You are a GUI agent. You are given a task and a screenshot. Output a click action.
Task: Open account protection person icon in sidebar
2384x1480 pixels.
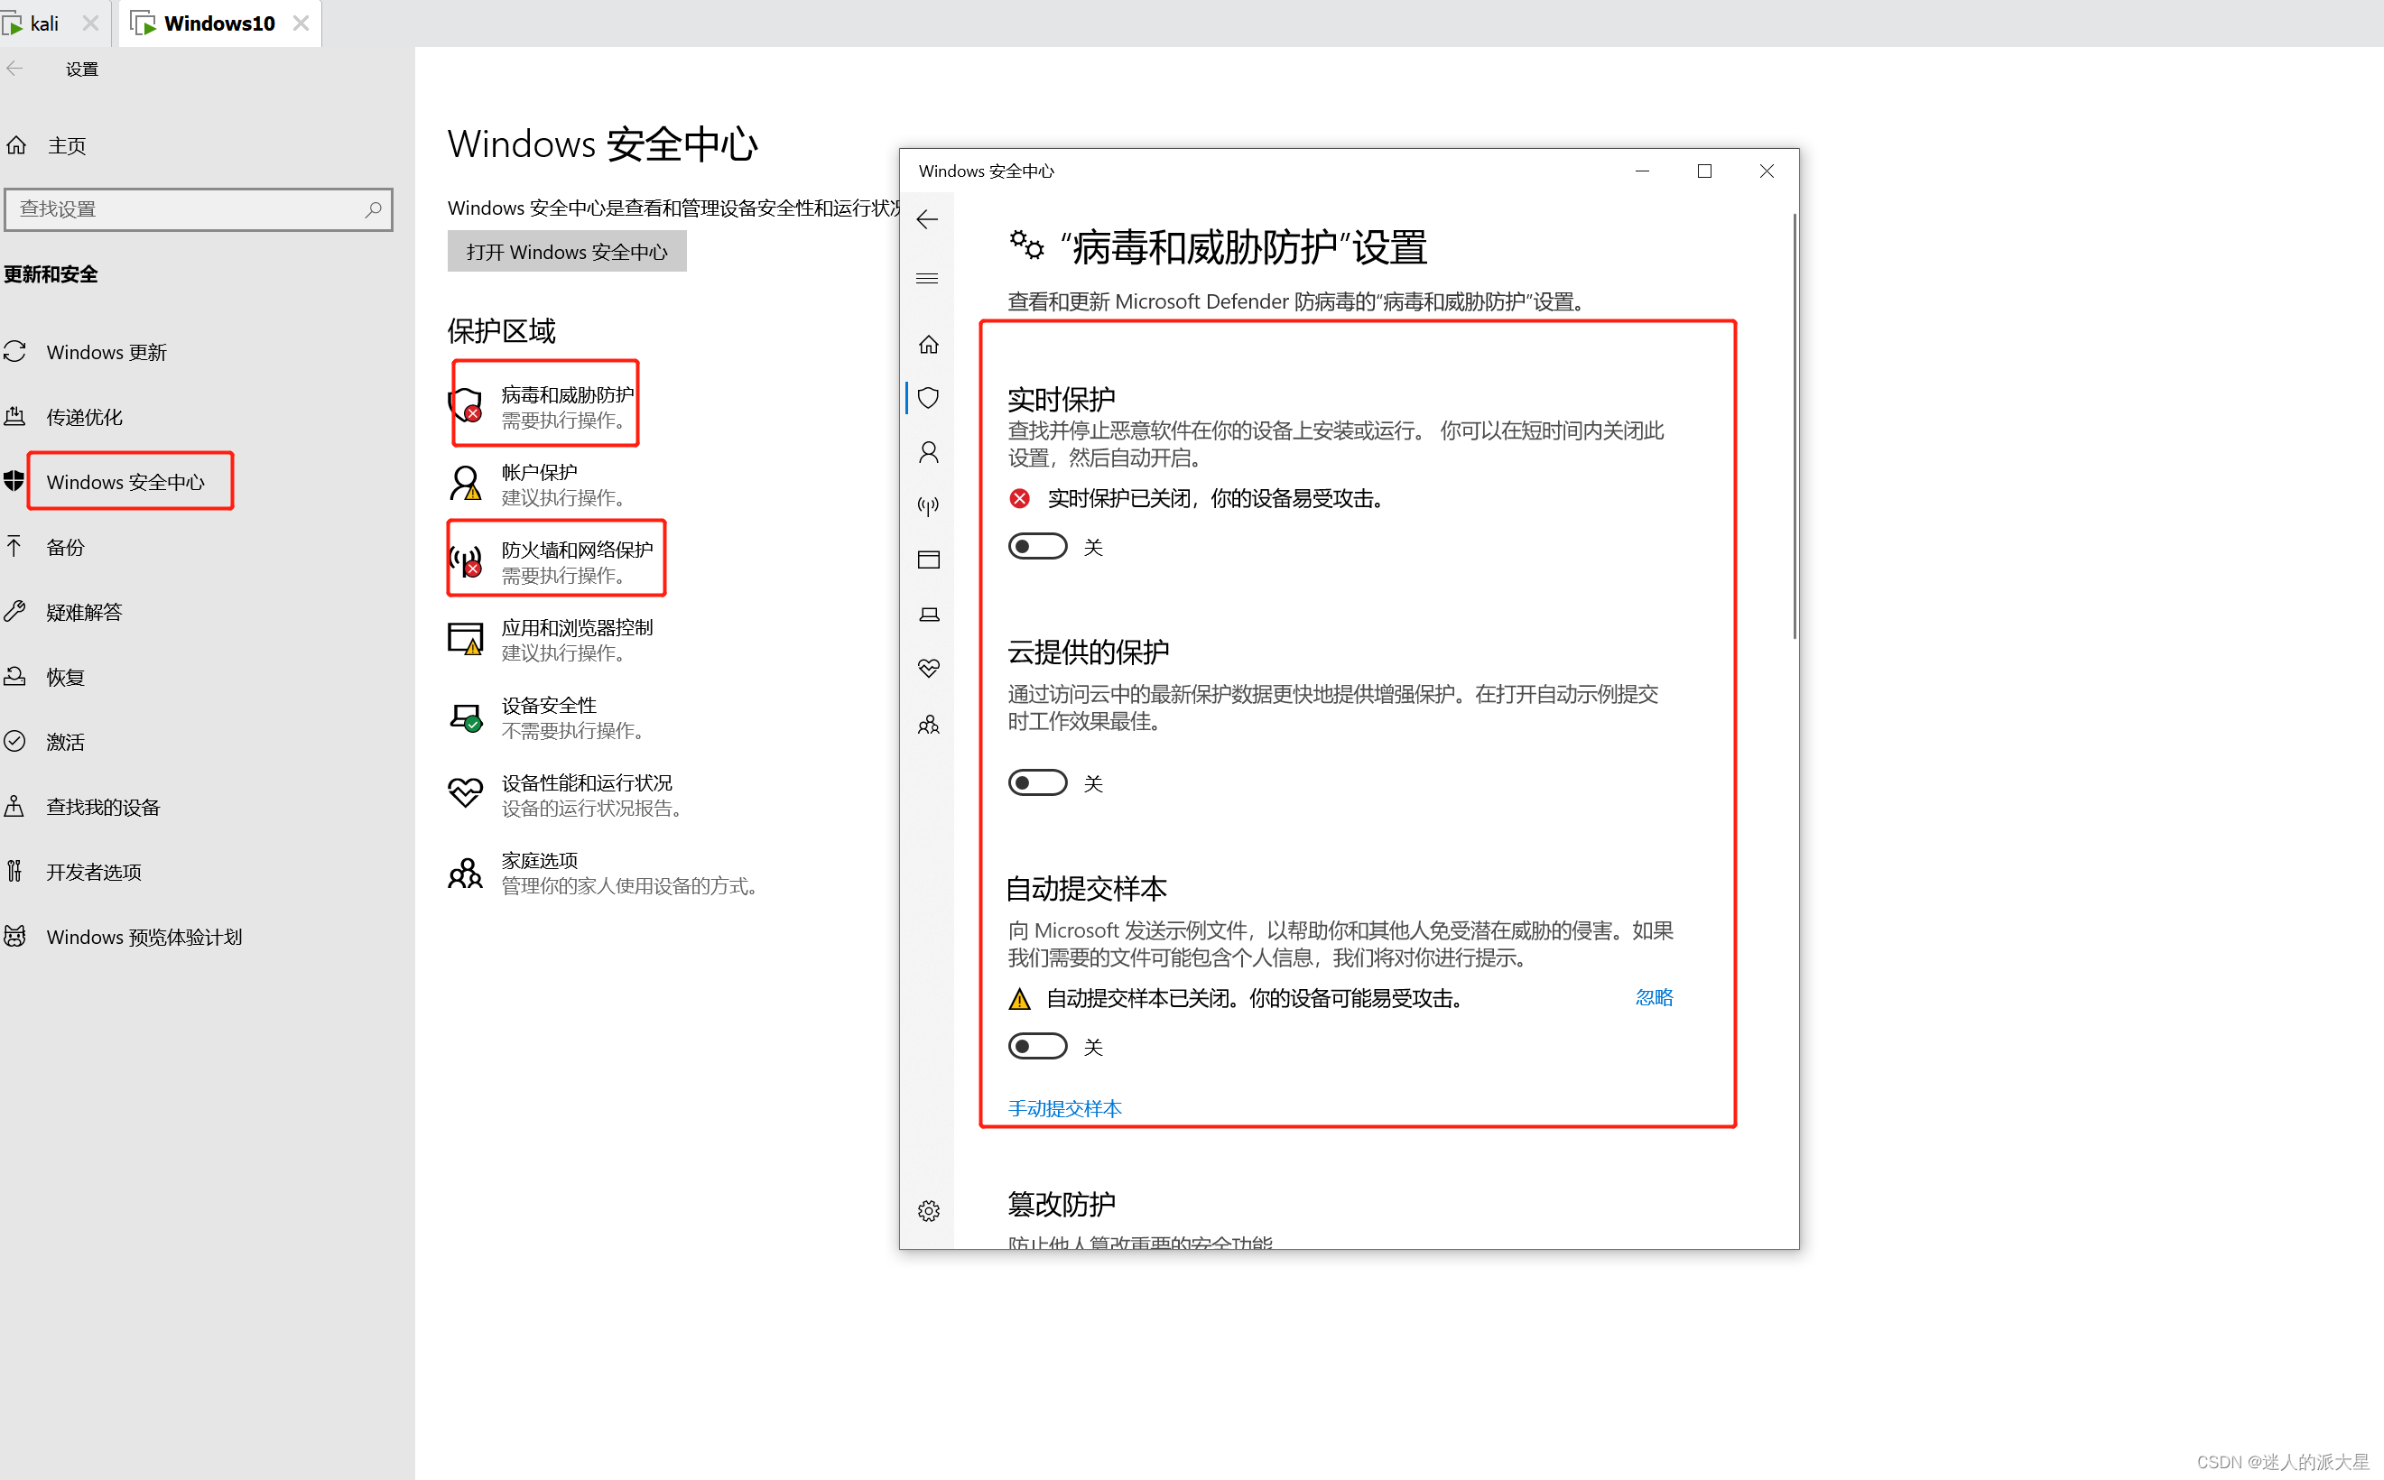928,451
